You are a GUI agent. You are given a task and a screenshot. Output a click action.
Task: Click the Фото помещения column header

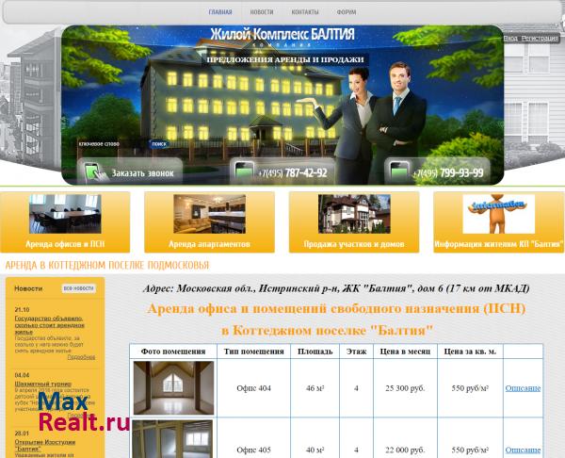(x=173, y=352)
